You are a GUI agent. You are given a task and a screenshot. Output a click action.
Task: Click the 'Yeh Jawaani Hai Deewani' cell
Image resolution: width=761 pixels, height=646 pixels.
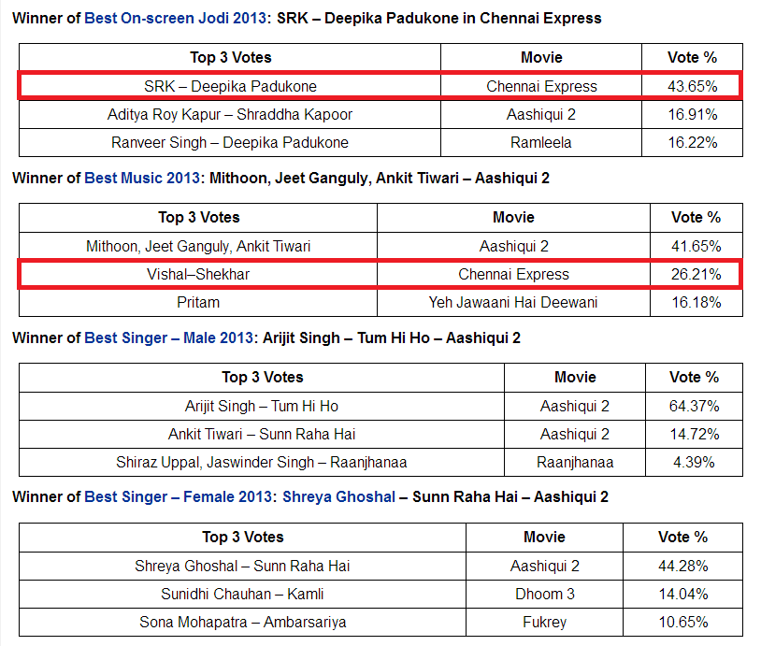coord(513,302)
